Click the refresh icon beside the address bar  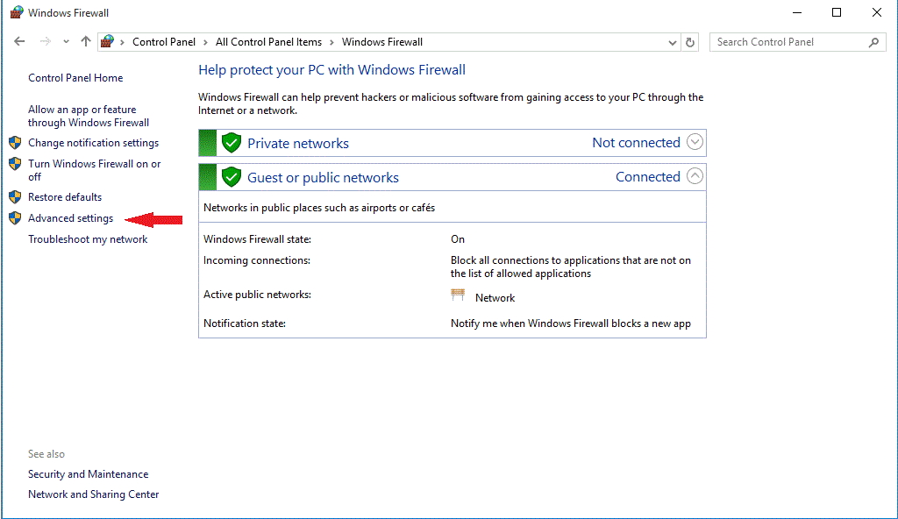(x=689, y=41)
